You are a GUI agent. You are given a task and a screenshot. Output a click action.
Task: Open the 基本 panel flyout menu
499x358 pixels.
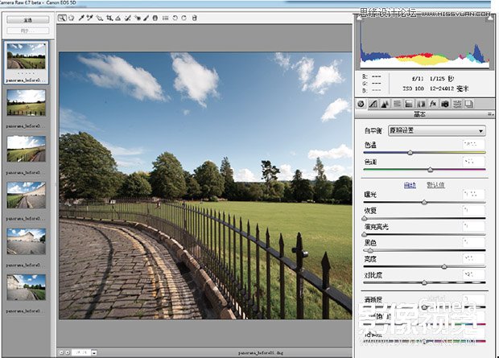pyautogui.click(x=490, y=115)
